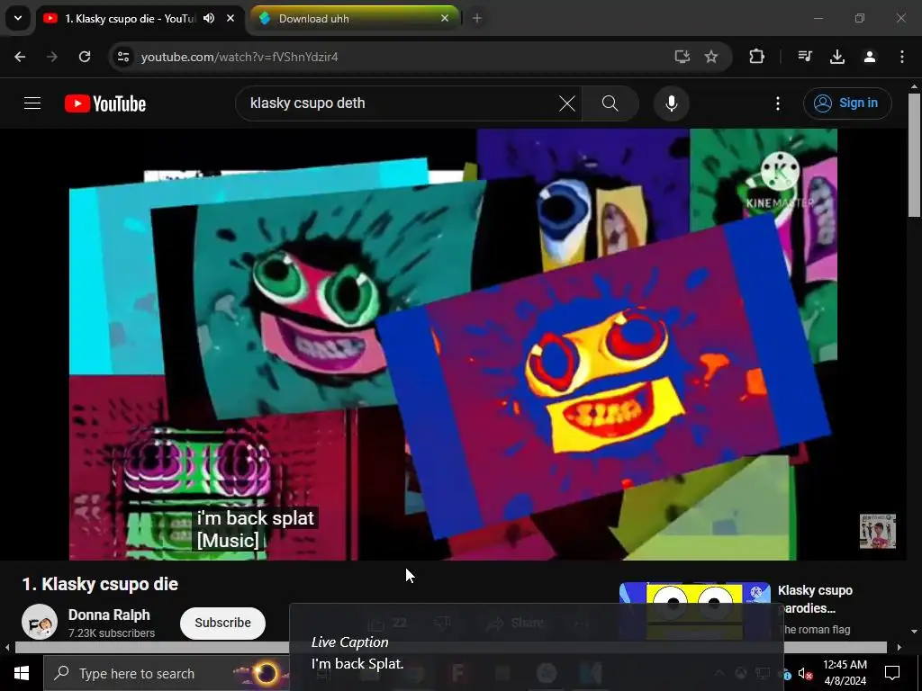The height and width of the screenshot is (691, 922).
Task: Bookmark this page with the star icon
Action: (711, 57)
